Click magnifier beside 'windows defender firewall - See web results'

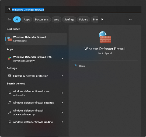tap(10, 93)
